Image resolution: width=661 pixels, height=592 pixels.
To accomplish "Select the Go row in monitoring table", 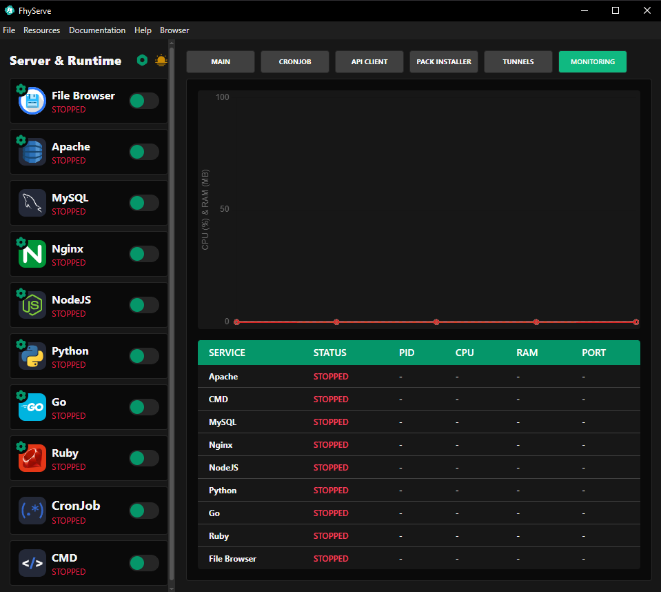I will (x=419, y=513).
